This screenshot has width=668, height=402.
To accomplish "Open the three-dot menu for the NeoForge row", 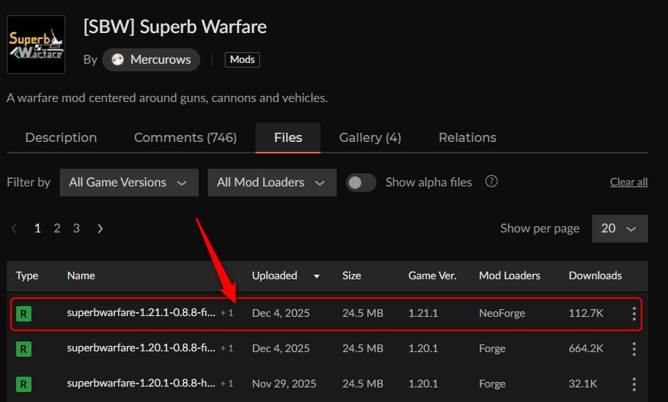I will point(634,314).
